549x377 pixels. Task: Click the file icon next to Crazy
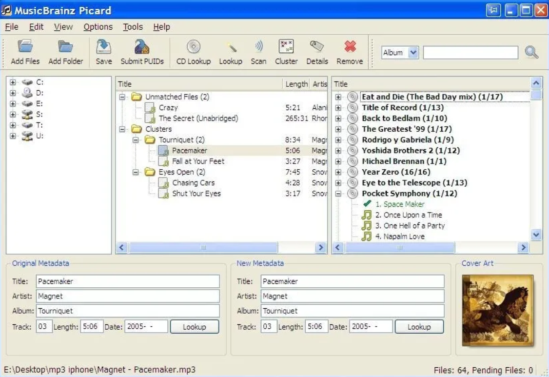(x=150, y=108)
